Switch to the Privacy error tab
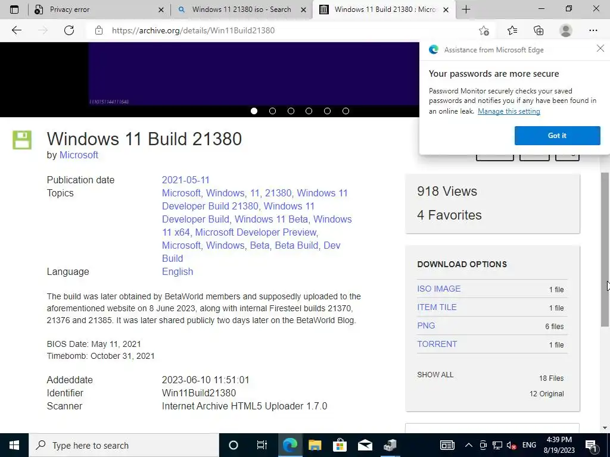 [99, 10]
